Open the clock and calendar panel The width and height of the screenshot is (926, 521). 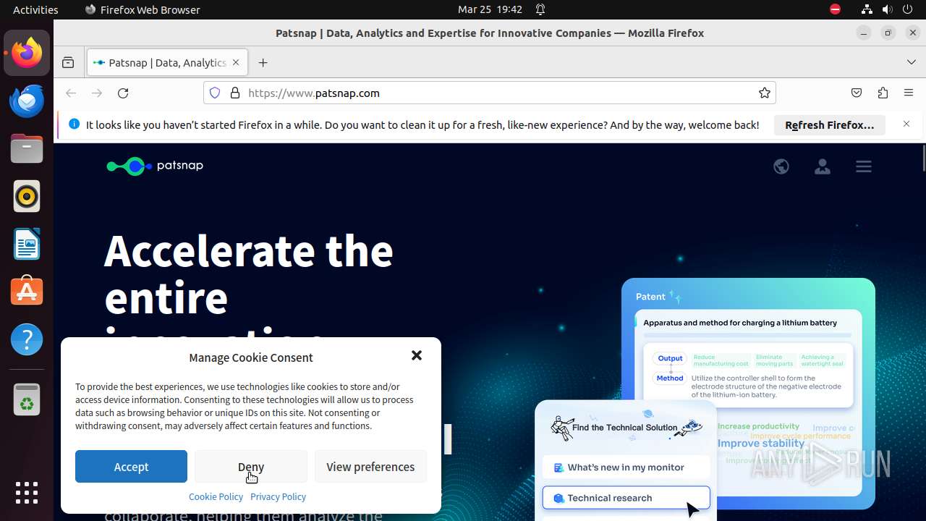coord(490,9)
